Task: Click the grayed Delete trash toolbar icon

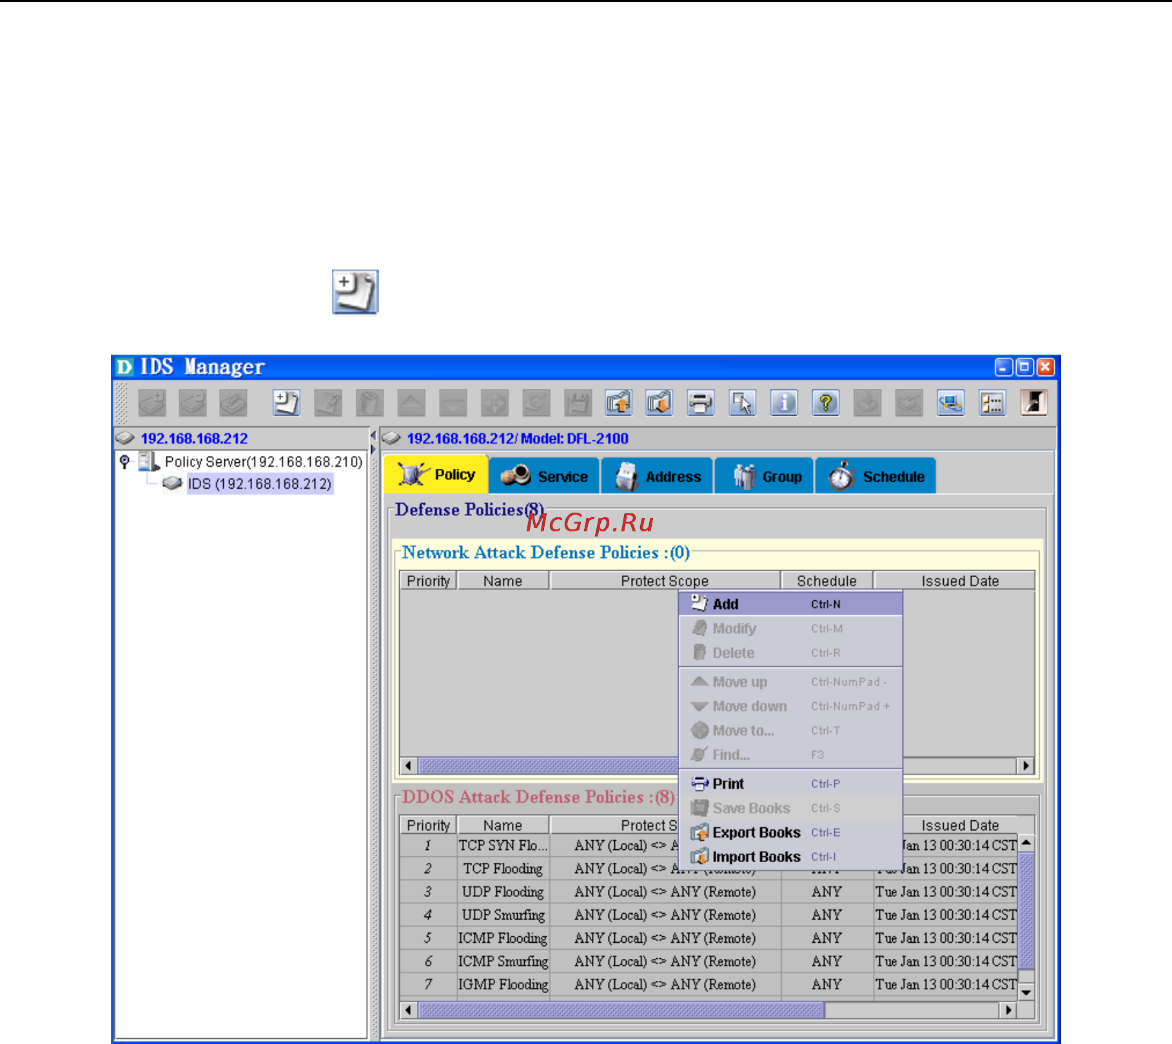Action: coord(369,404)
